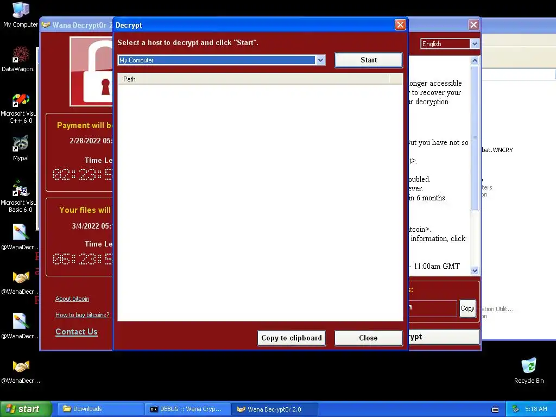Open the How to buy bitcoins link
Screen dimensions: 556x417
coord(83,315)
